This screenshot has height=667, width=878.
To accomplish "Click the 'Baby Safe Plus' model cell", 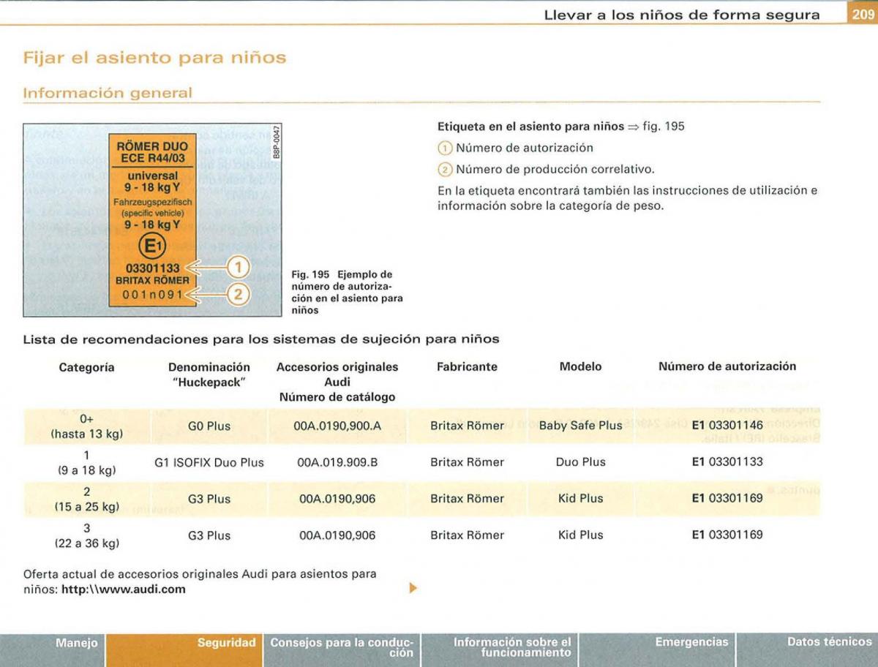I will click(580, 426).
